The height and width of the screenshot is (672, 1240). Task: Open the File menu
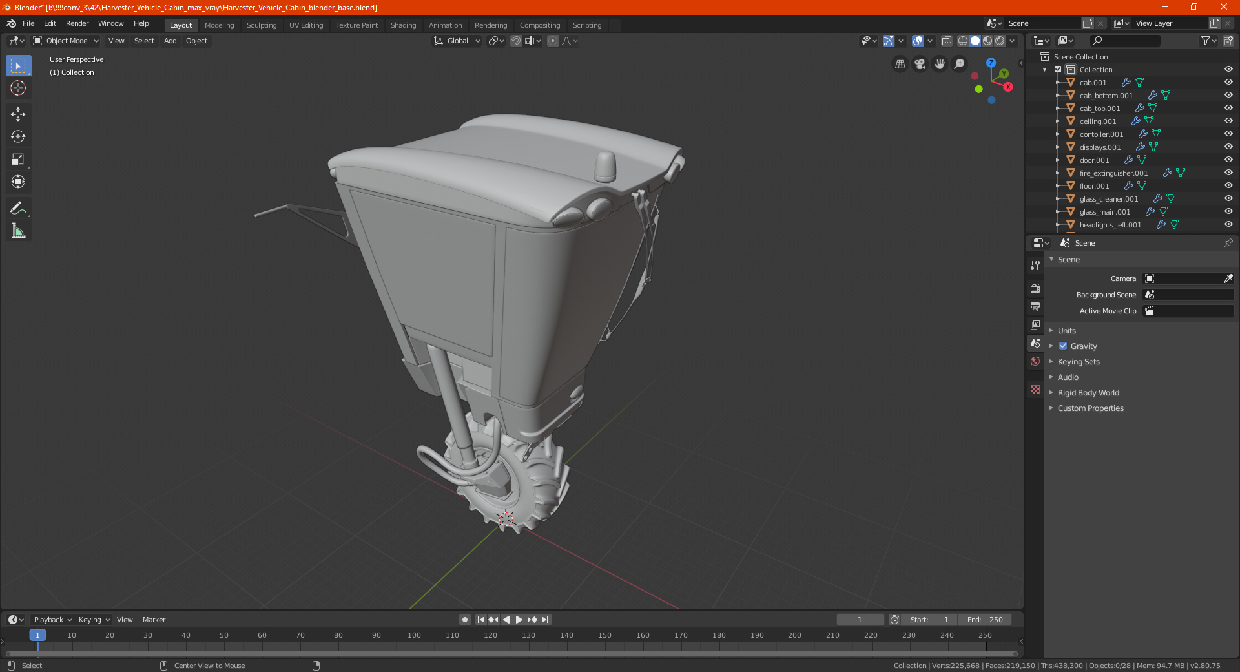click(28, 23)
